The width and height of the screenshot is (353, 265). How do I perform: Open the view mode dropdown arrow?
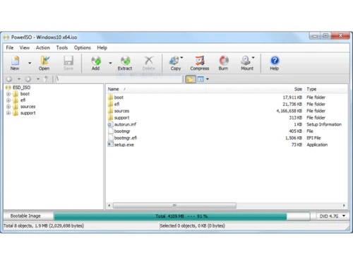tap(208, 79)
